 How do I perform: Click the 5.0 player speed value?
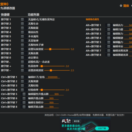pos(72,49)
